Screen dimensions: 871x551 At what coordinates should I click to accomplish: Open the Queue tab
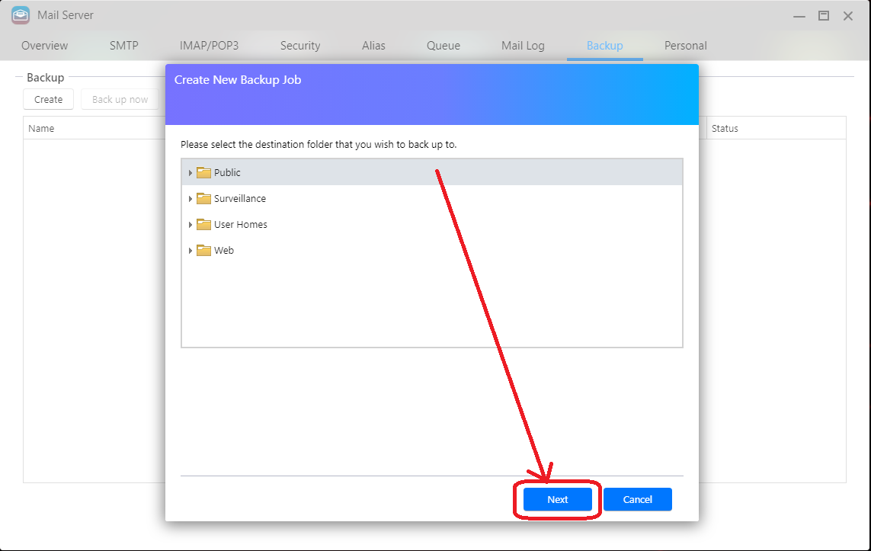click(444, 46)
